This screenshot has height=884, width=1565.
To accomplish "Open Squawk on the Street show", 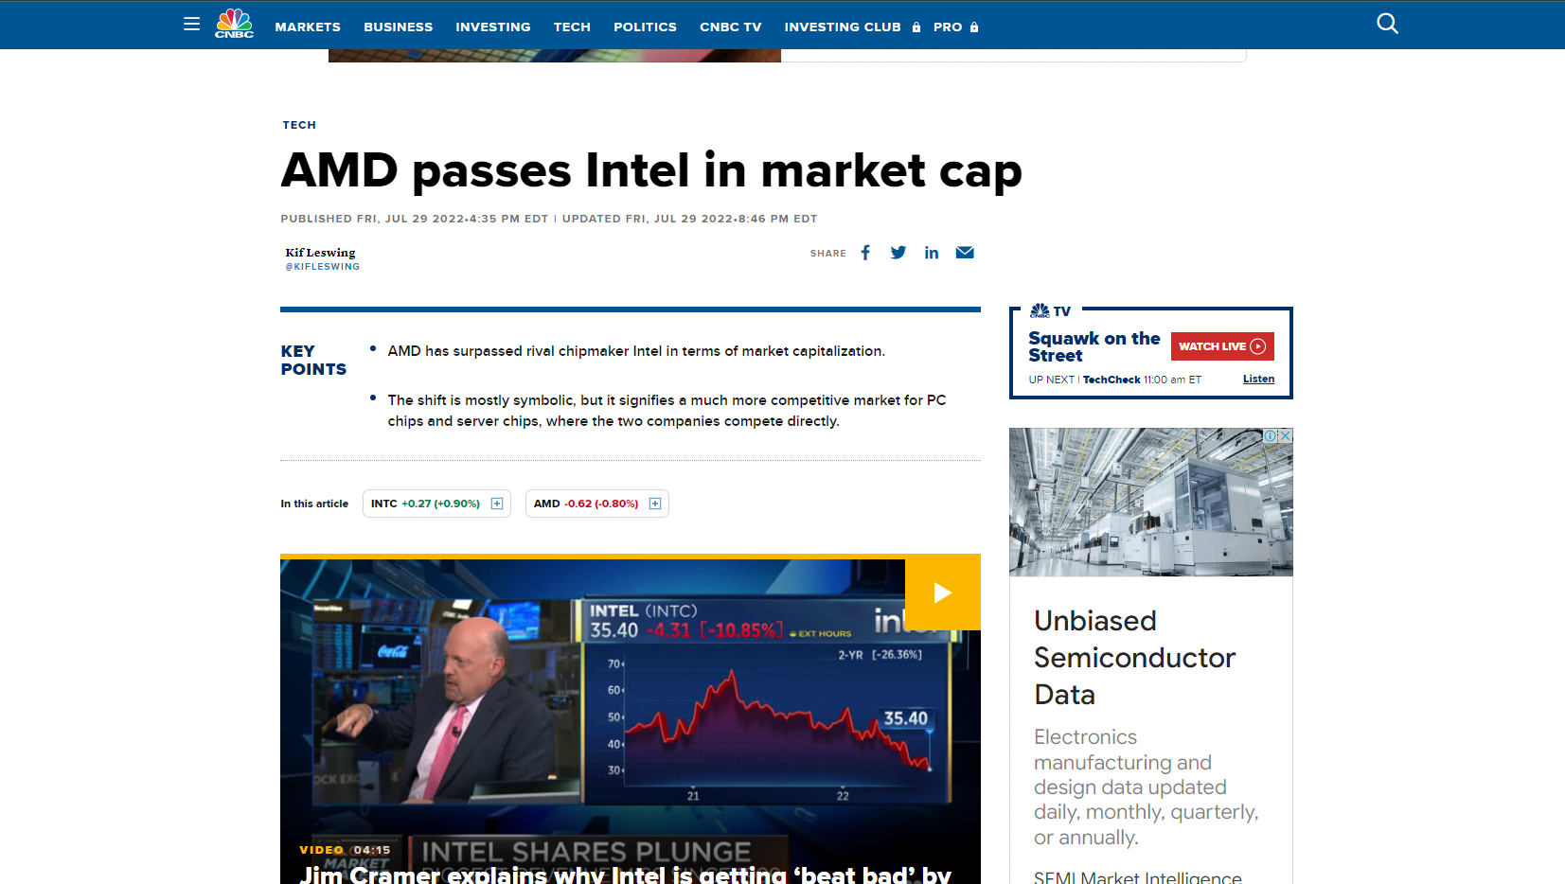I will (1094, 346).
